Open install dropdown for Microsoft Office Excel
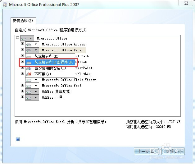The image size is (195, 164). [32, 50]
